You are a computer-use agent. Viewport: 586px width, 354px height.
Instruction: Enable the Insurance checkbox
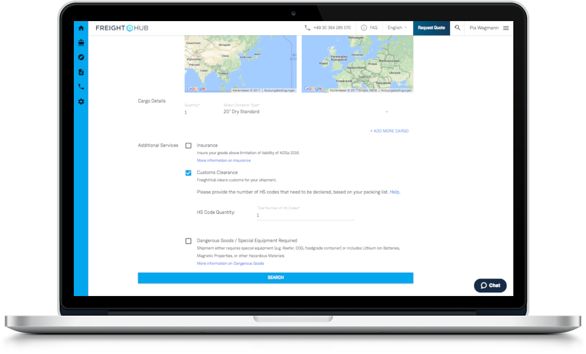pyautogui.click(x=188, y=145)
